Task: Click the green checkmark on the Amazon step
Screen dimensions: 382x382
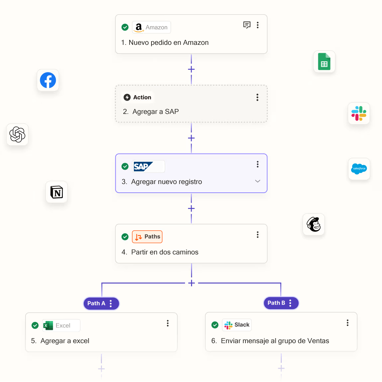Action: (x=125, y=27)
